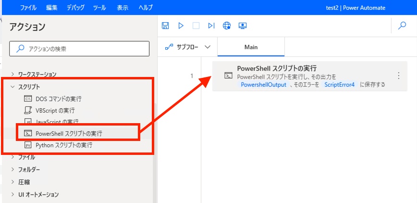Click the subflow icon beside サブフロー
This screenshot has width=417, height=203.
click(169, 47)
